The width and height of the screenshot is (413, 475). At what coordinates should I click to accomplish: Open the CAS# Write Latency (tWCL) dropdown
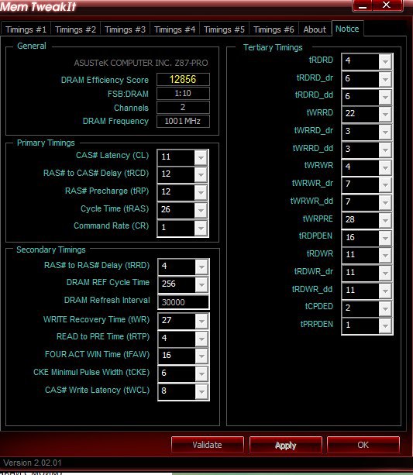[x=201, y=391]
